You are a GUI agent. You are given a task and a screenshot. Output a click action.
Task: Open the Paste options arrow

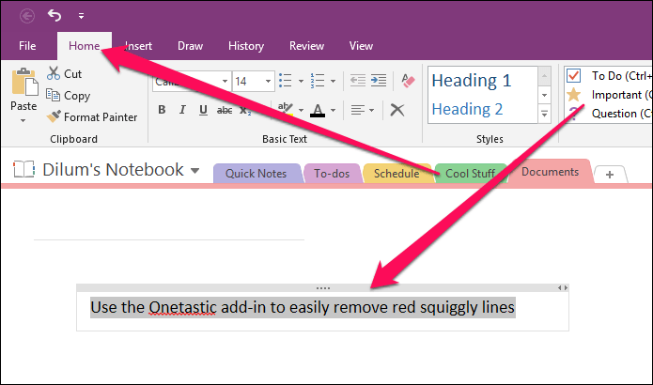click(23, 121)
